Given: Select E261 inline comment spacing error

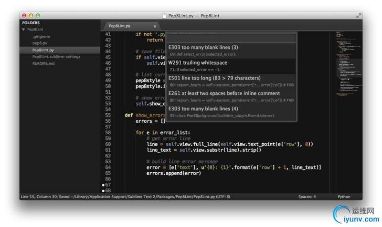Looking at the screenshot, I should click(231, 97).
